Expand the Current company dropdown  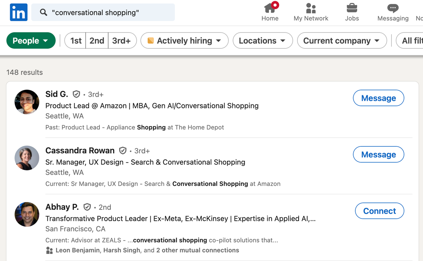coord(342,41)
